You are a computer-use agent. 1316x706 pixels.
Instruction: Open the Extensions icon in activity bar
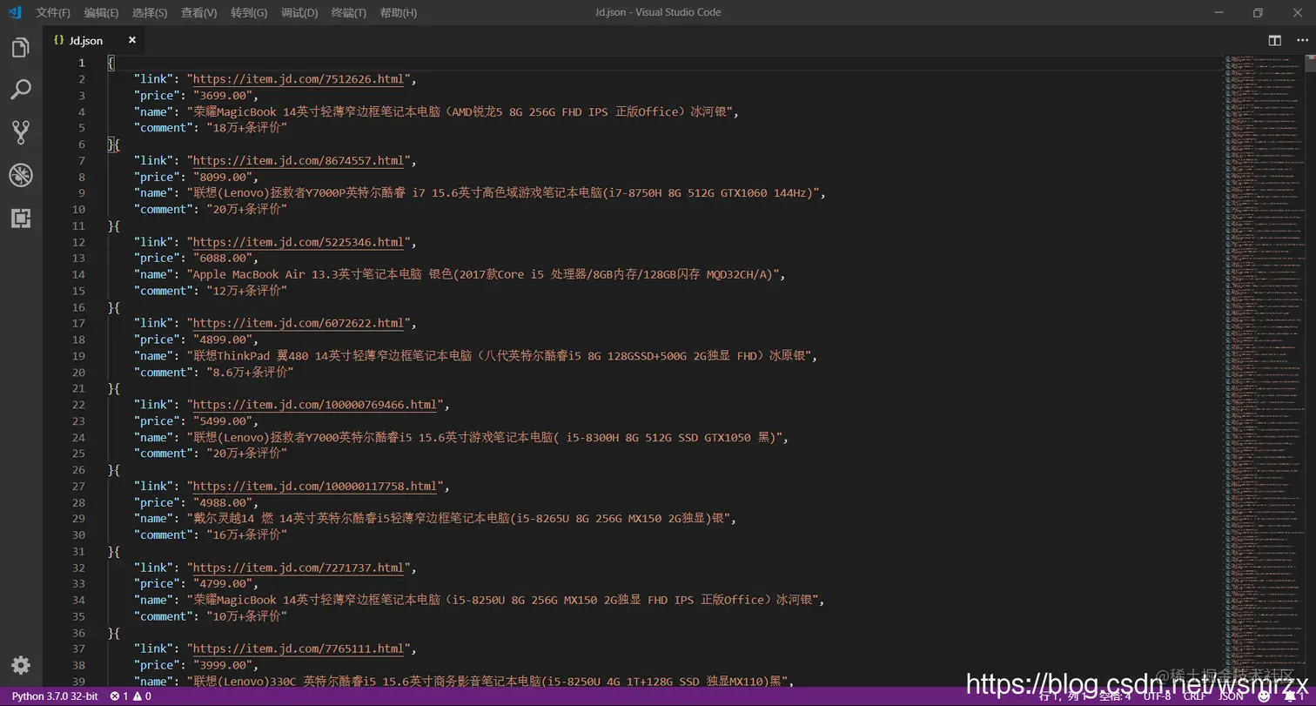(22, 218)
